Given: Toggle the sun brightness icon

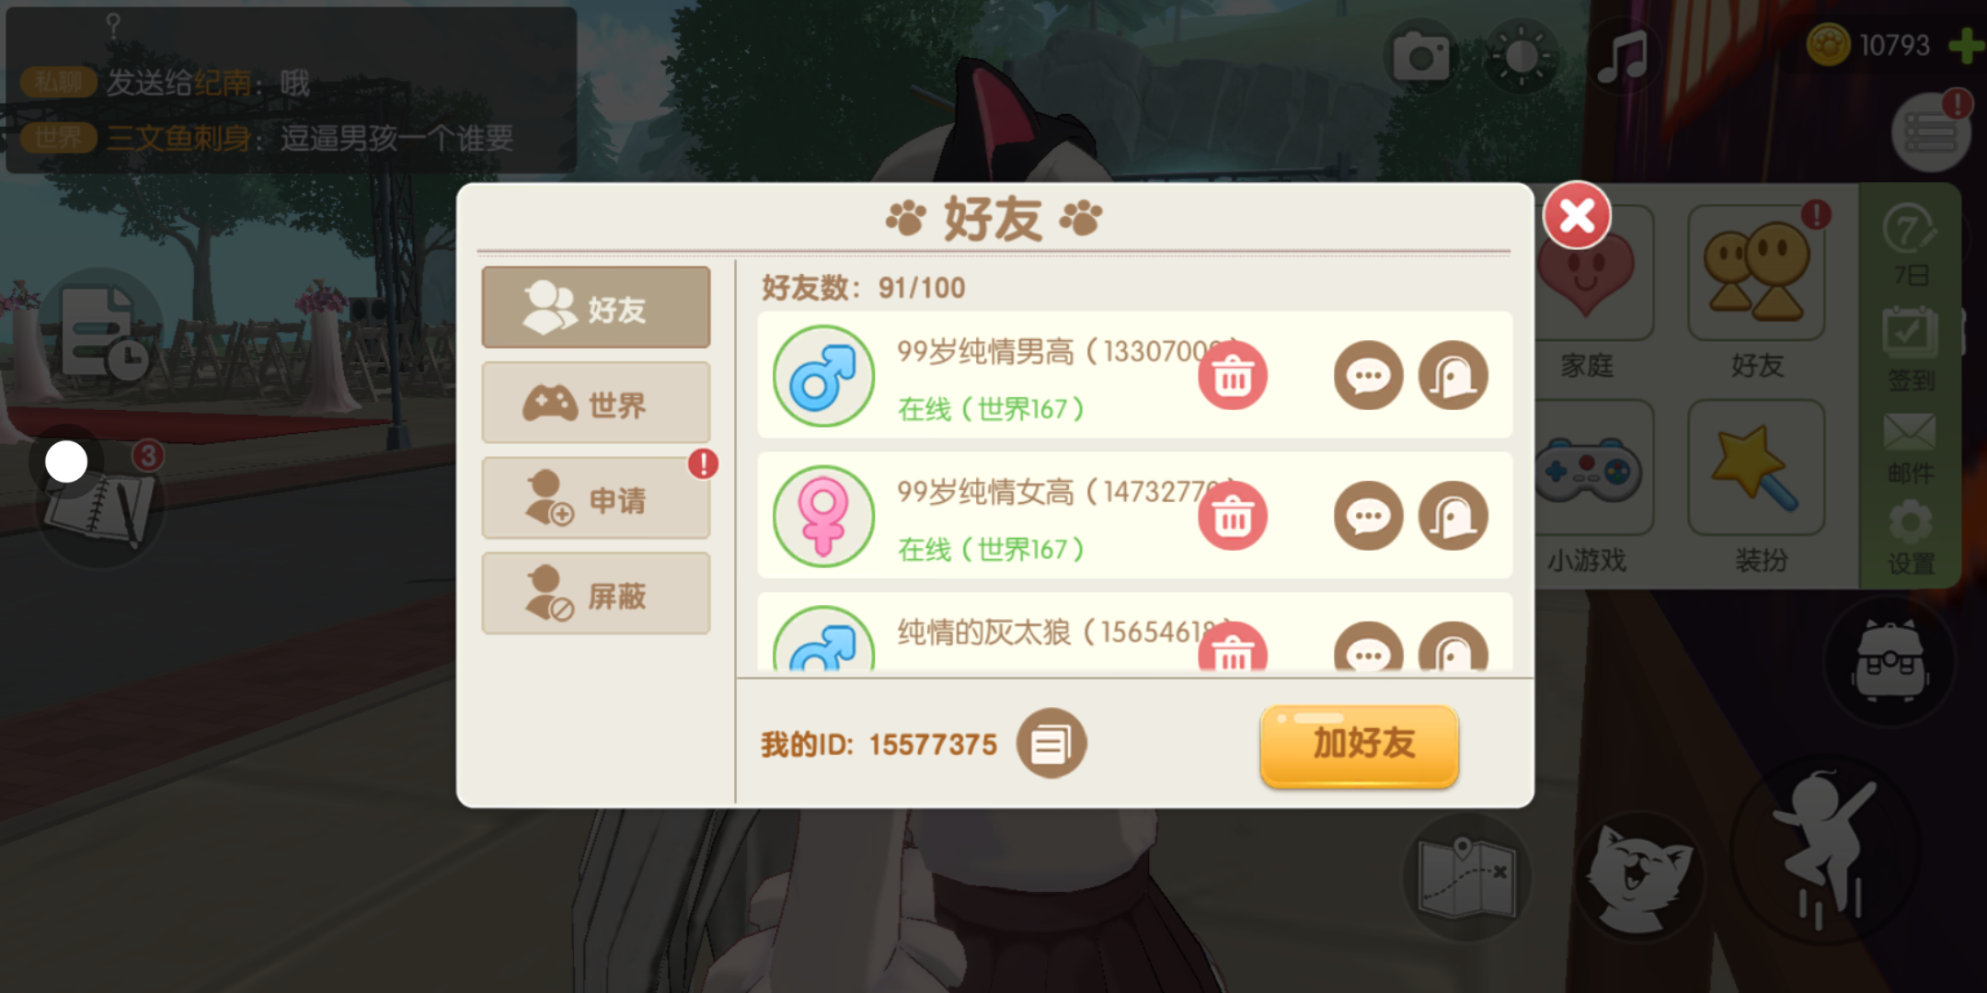Looking at the screenshot, I should [x=1521, y=57].
